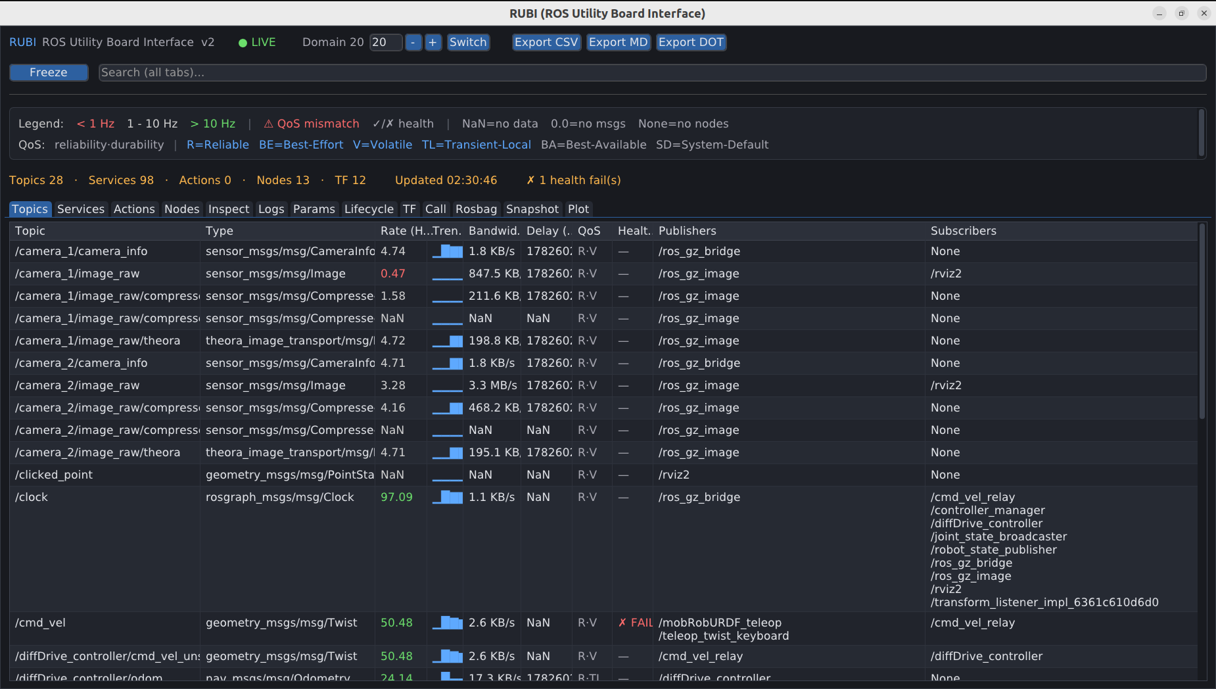Open the Logs tab
Screen dimensions: 1216x689
pos(271,209)
